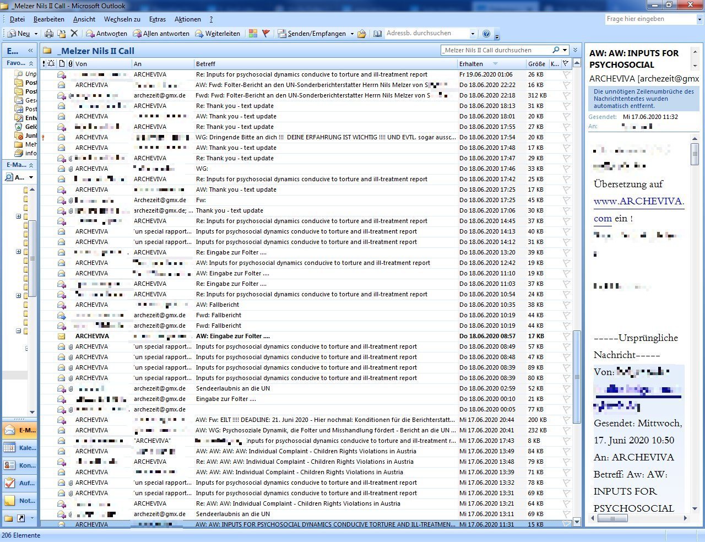Toggle flag on Fr 19.06.2020 01:06 email
Screen dimensions: 705x542
(566, 74)
